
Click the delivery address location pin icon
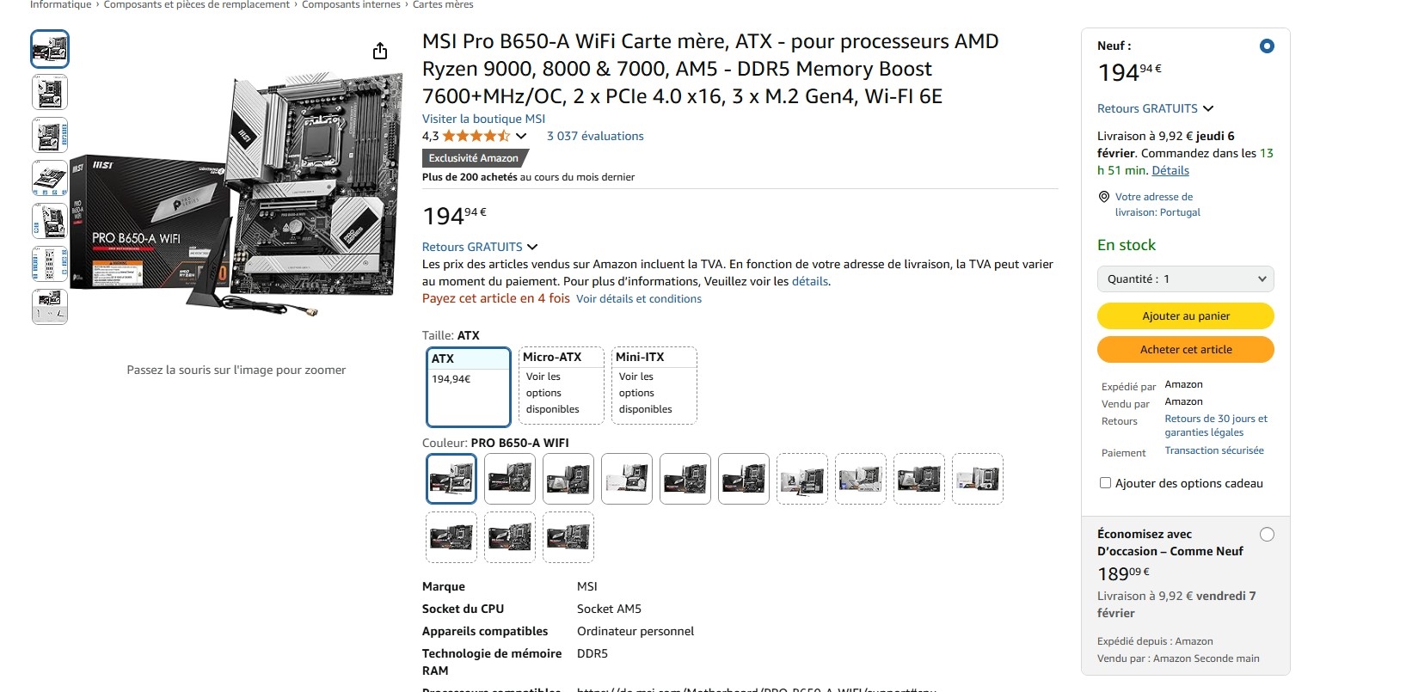click(1104, 197)
